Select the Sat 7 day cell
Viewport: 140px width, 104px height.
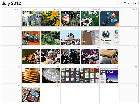click(x=129, y=17)
